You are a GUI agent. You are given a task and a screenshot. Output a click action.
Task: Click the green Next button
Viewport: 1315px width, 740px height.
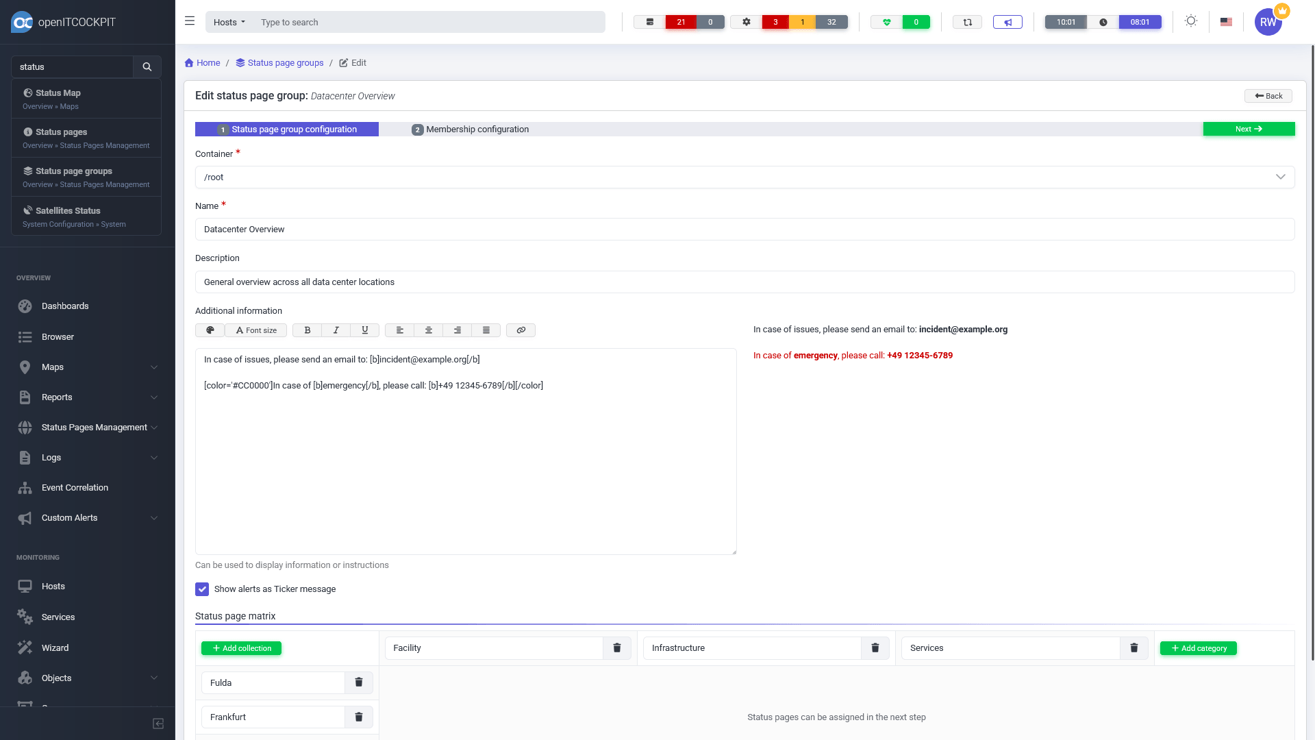1249,129
